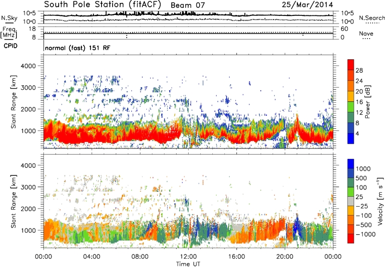Click the '3000' tick of the velocity panel
The height and width of the screenshot is (267, 385).
click(x=28, y=187)
